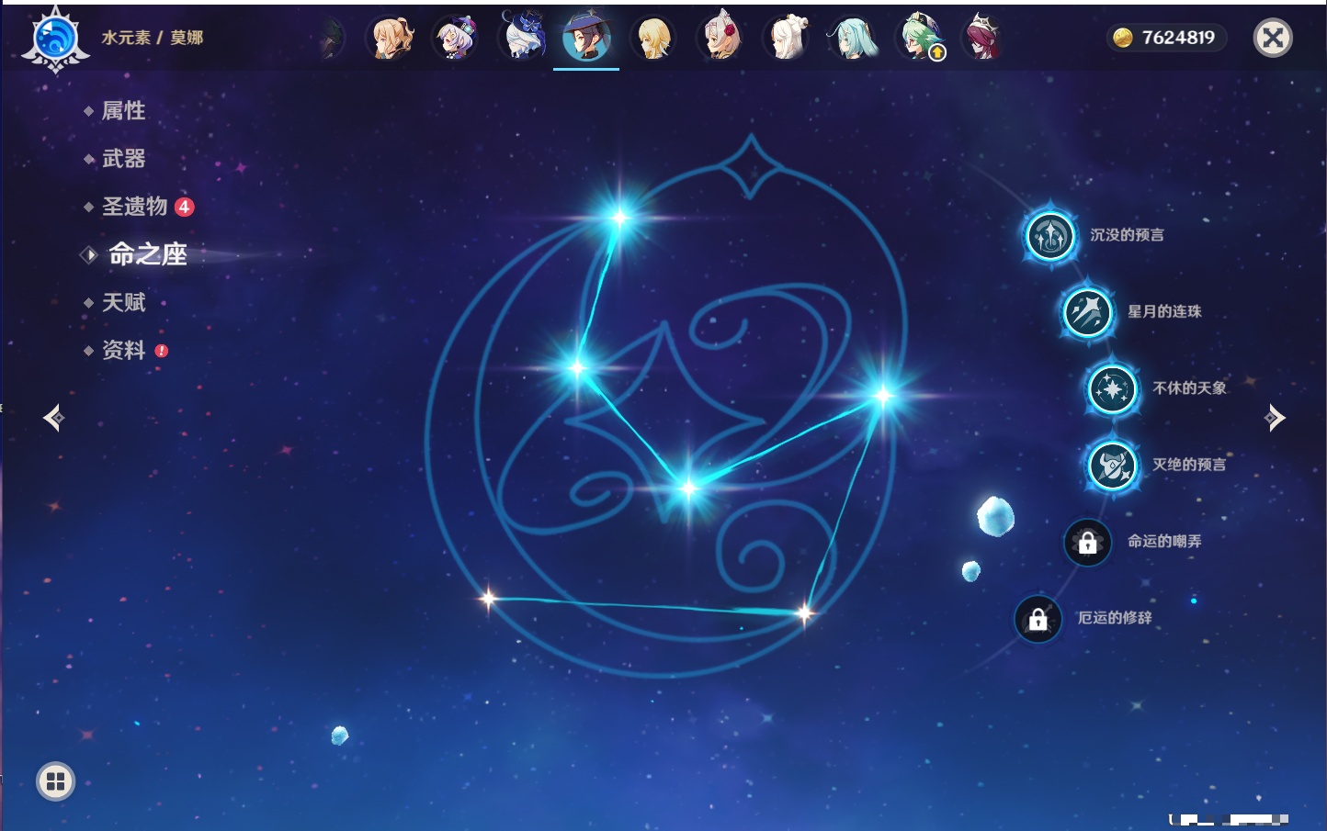Click dim star at bottom line's right end
This screenshot has height=831, width=1327.
(x=805, y=612)
